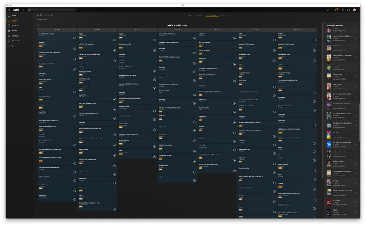366x226 pixels.
Task: Open Settings via the wrench icon
Action: [x=343, y=10]
